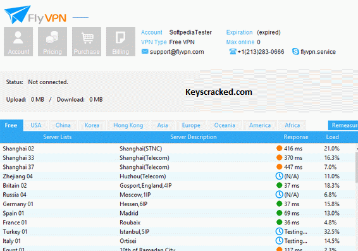Viewport: 358px width, 251px height.
Task: Click support@flyvpn.com email link
Action: click(176, 52)
